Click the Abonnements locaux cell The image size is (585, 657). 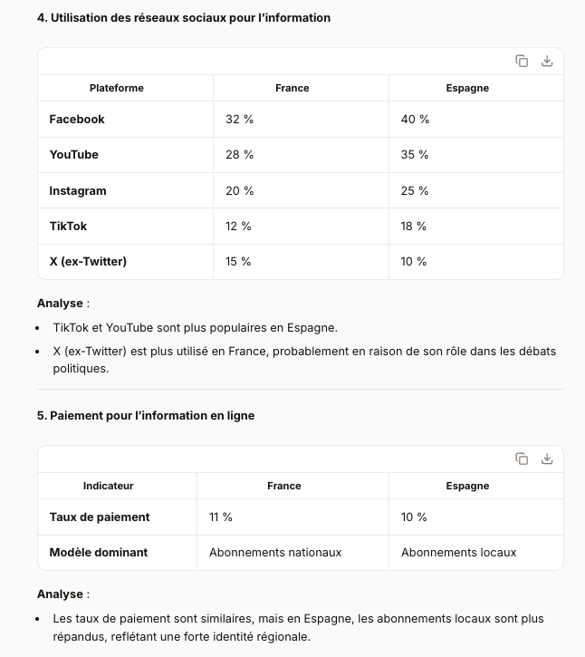click(458, 552)
